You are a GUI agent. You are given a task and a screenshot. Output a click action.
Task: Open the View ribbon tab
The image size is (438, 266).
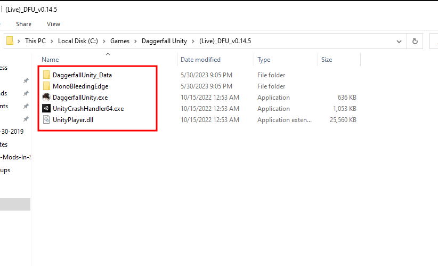pos(53,24)
